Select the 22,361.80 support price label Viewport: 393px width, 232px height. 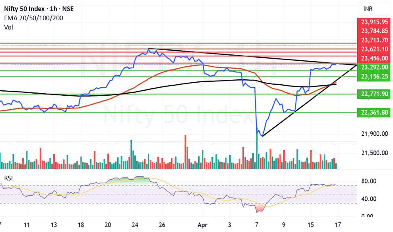pos(374,112)
